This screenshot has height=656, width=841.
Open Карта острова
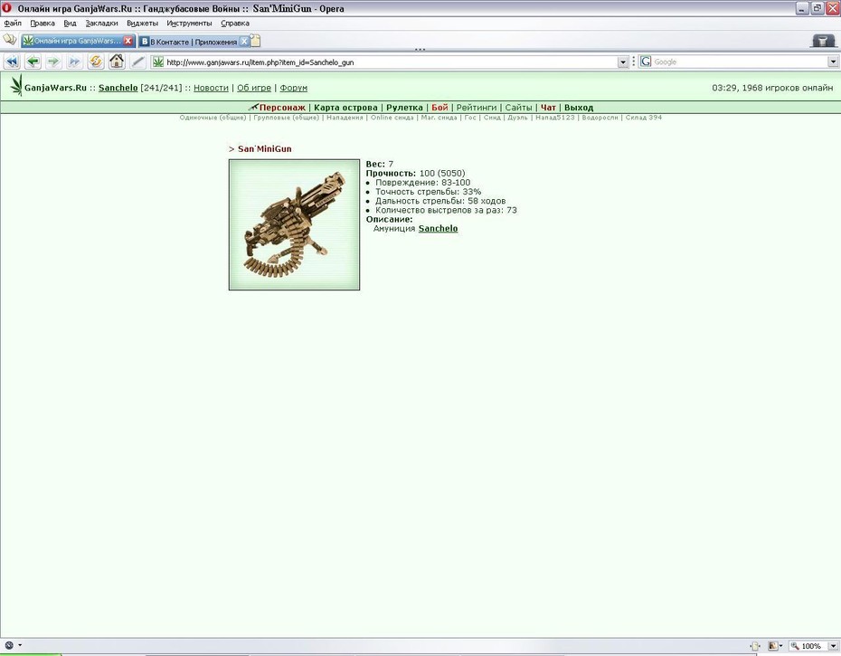pyautogui.click(x=345, y=108)
